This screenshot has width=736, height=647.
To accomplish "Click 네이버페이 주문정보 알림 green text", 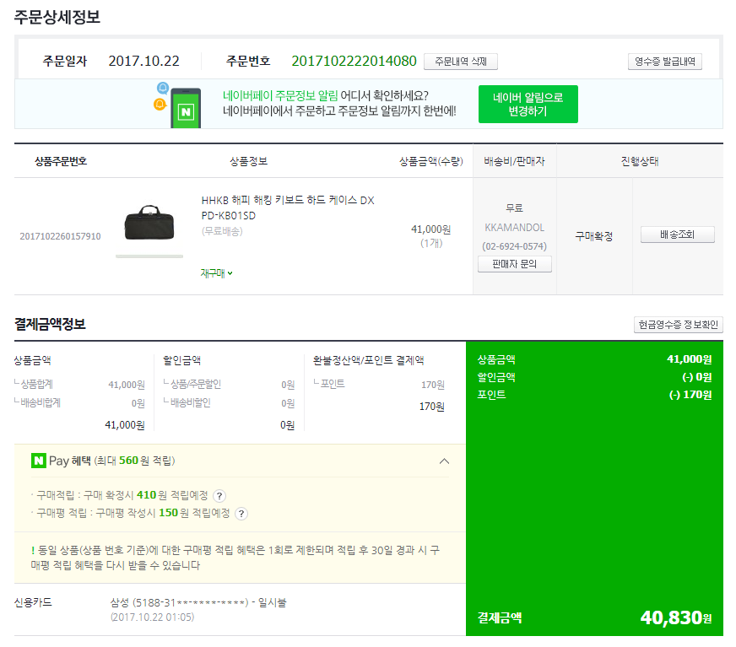I will click(x=280, y=95).
